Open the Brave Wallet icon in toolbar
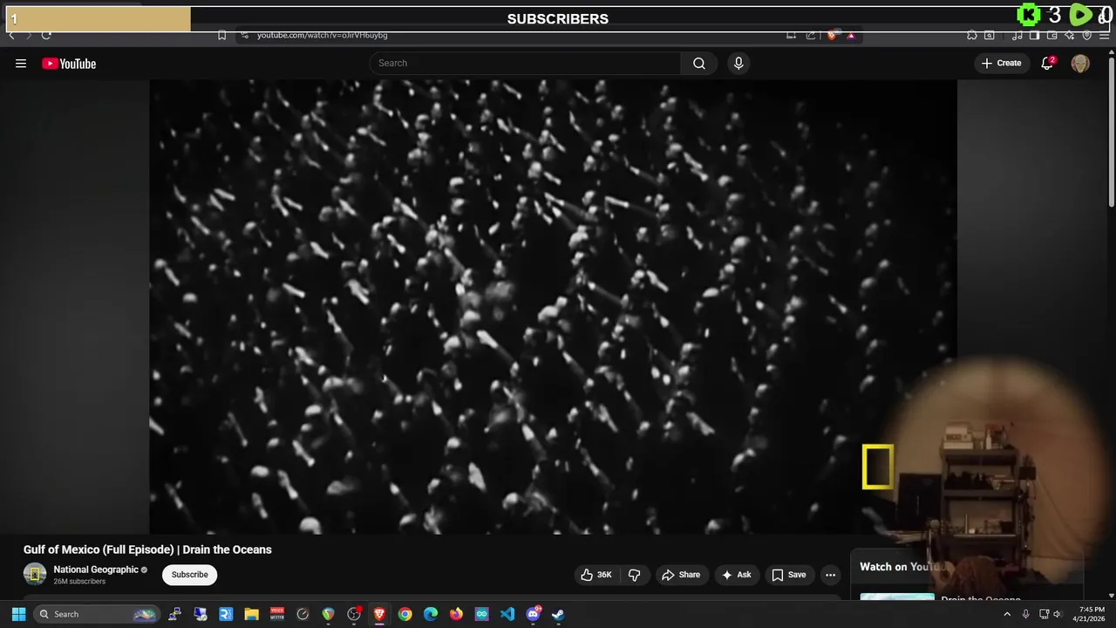1116x628 pixels. 1052,35
